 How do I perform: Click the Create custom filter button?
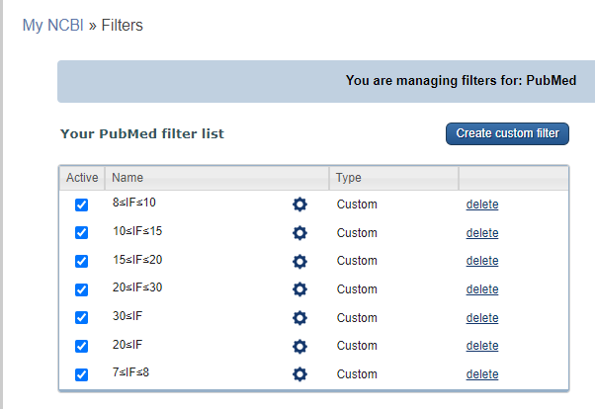point(507,133)
